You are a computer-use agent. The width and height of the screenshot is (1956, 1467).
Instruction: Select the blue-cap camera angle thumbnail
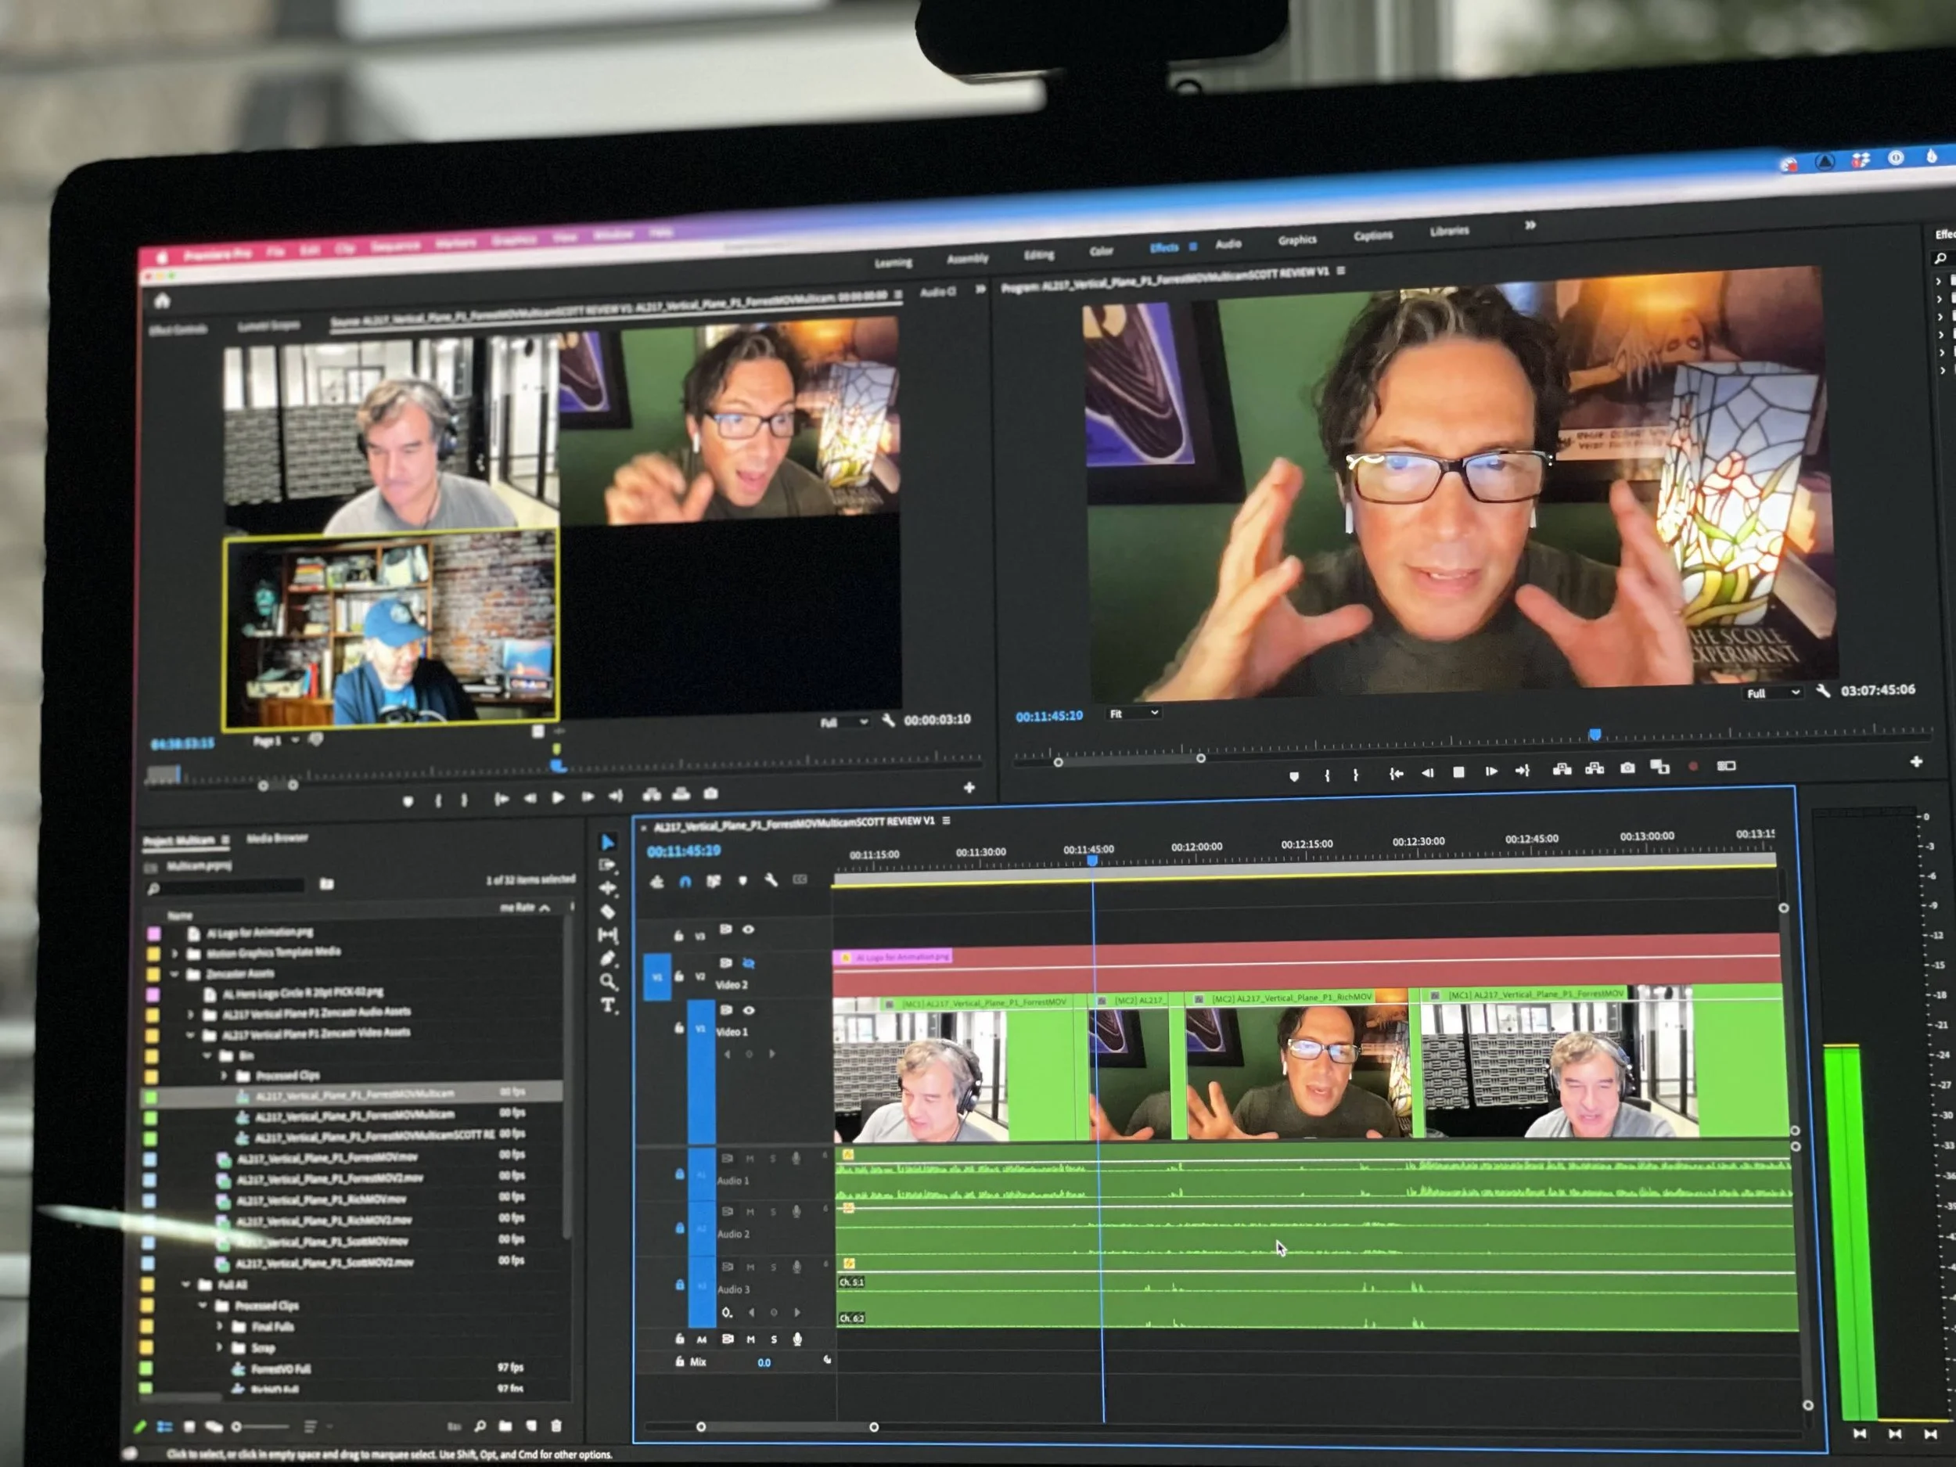pyautogui.click(x=390, y=629)
